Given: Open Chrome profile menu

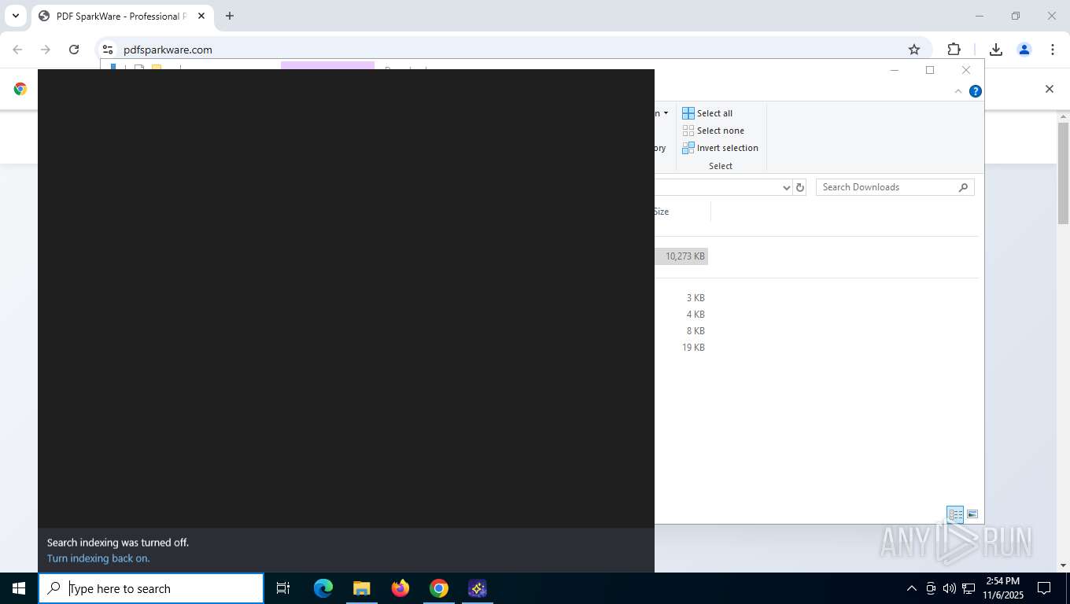Looking at the screenshot, I should point(1024,50).
